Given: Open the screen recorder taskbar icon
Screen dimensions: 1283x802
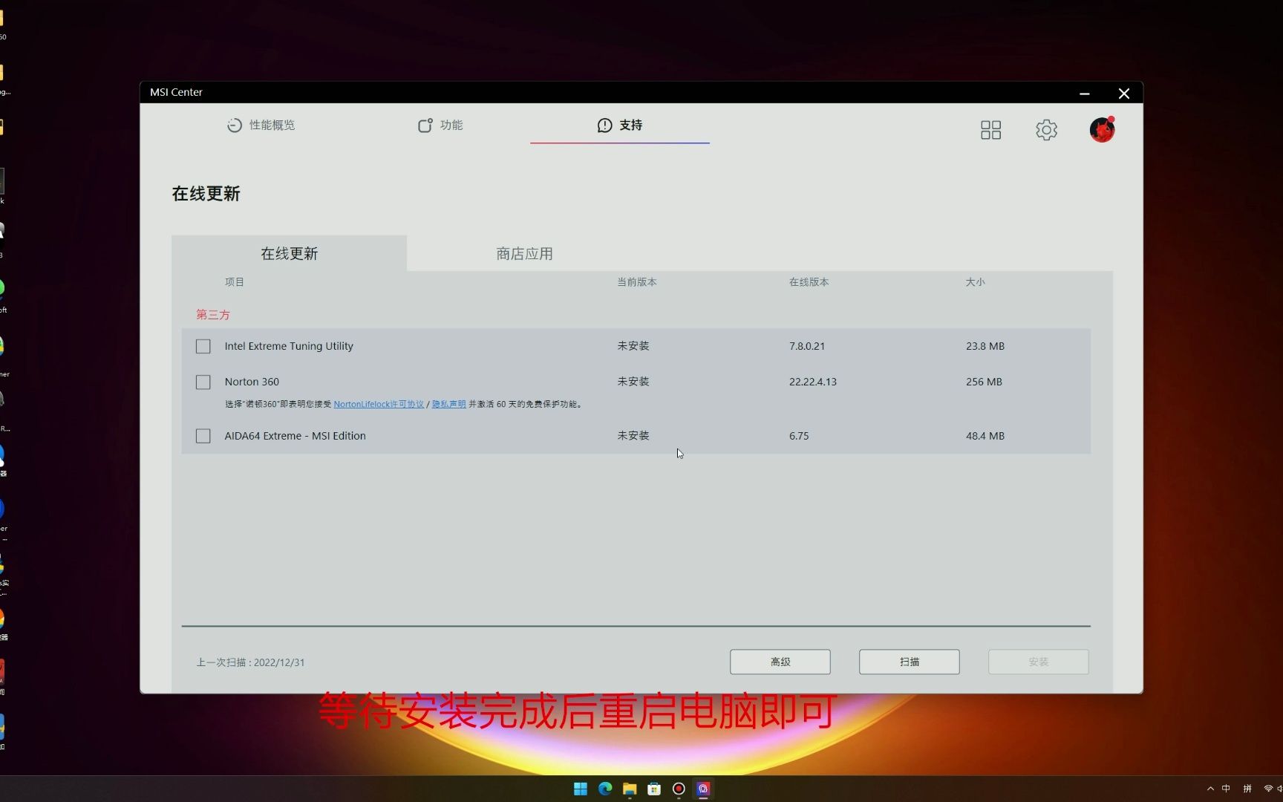Looking at the screenshot, I should (679, 789).
